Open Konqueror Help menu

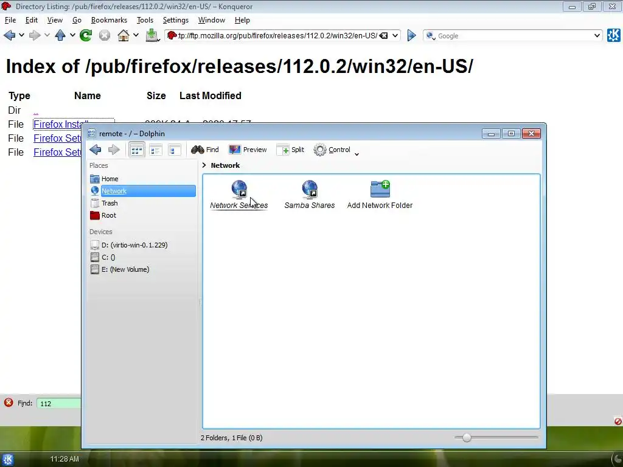pyautogui.click(x=242, y=20)
